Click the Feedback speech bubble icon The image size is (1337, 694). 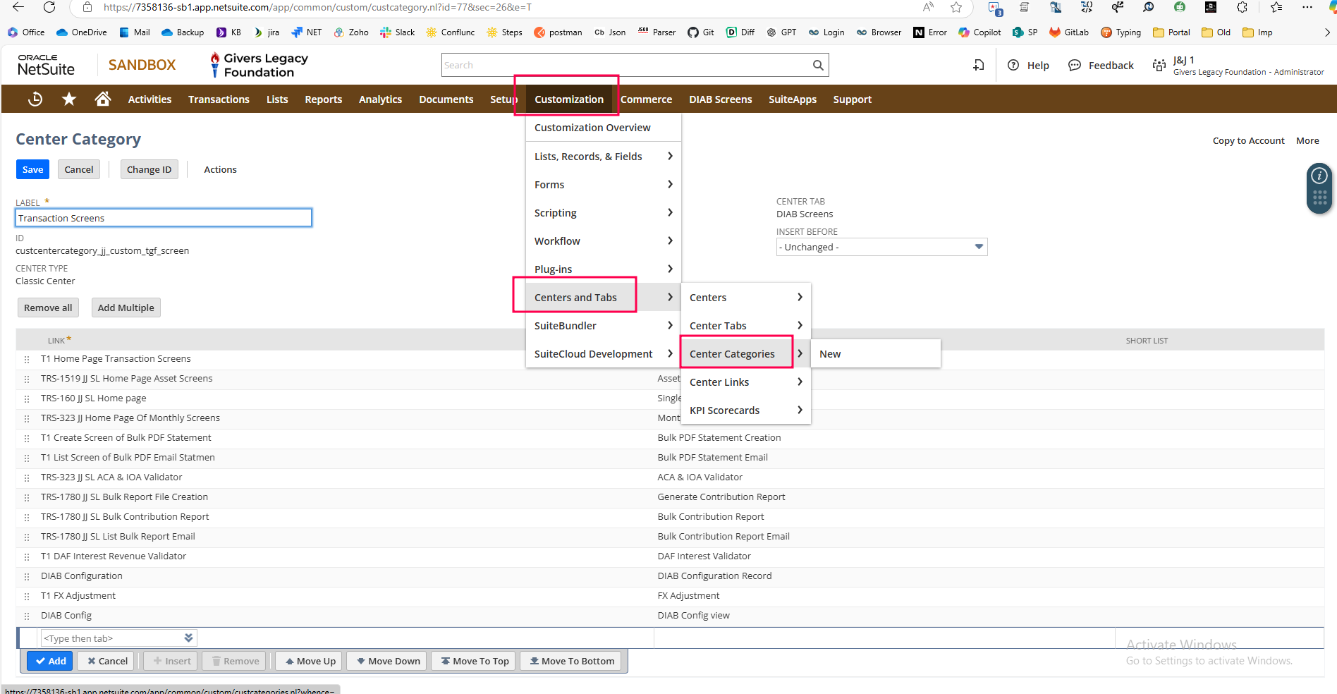(x=1075, y=65)
